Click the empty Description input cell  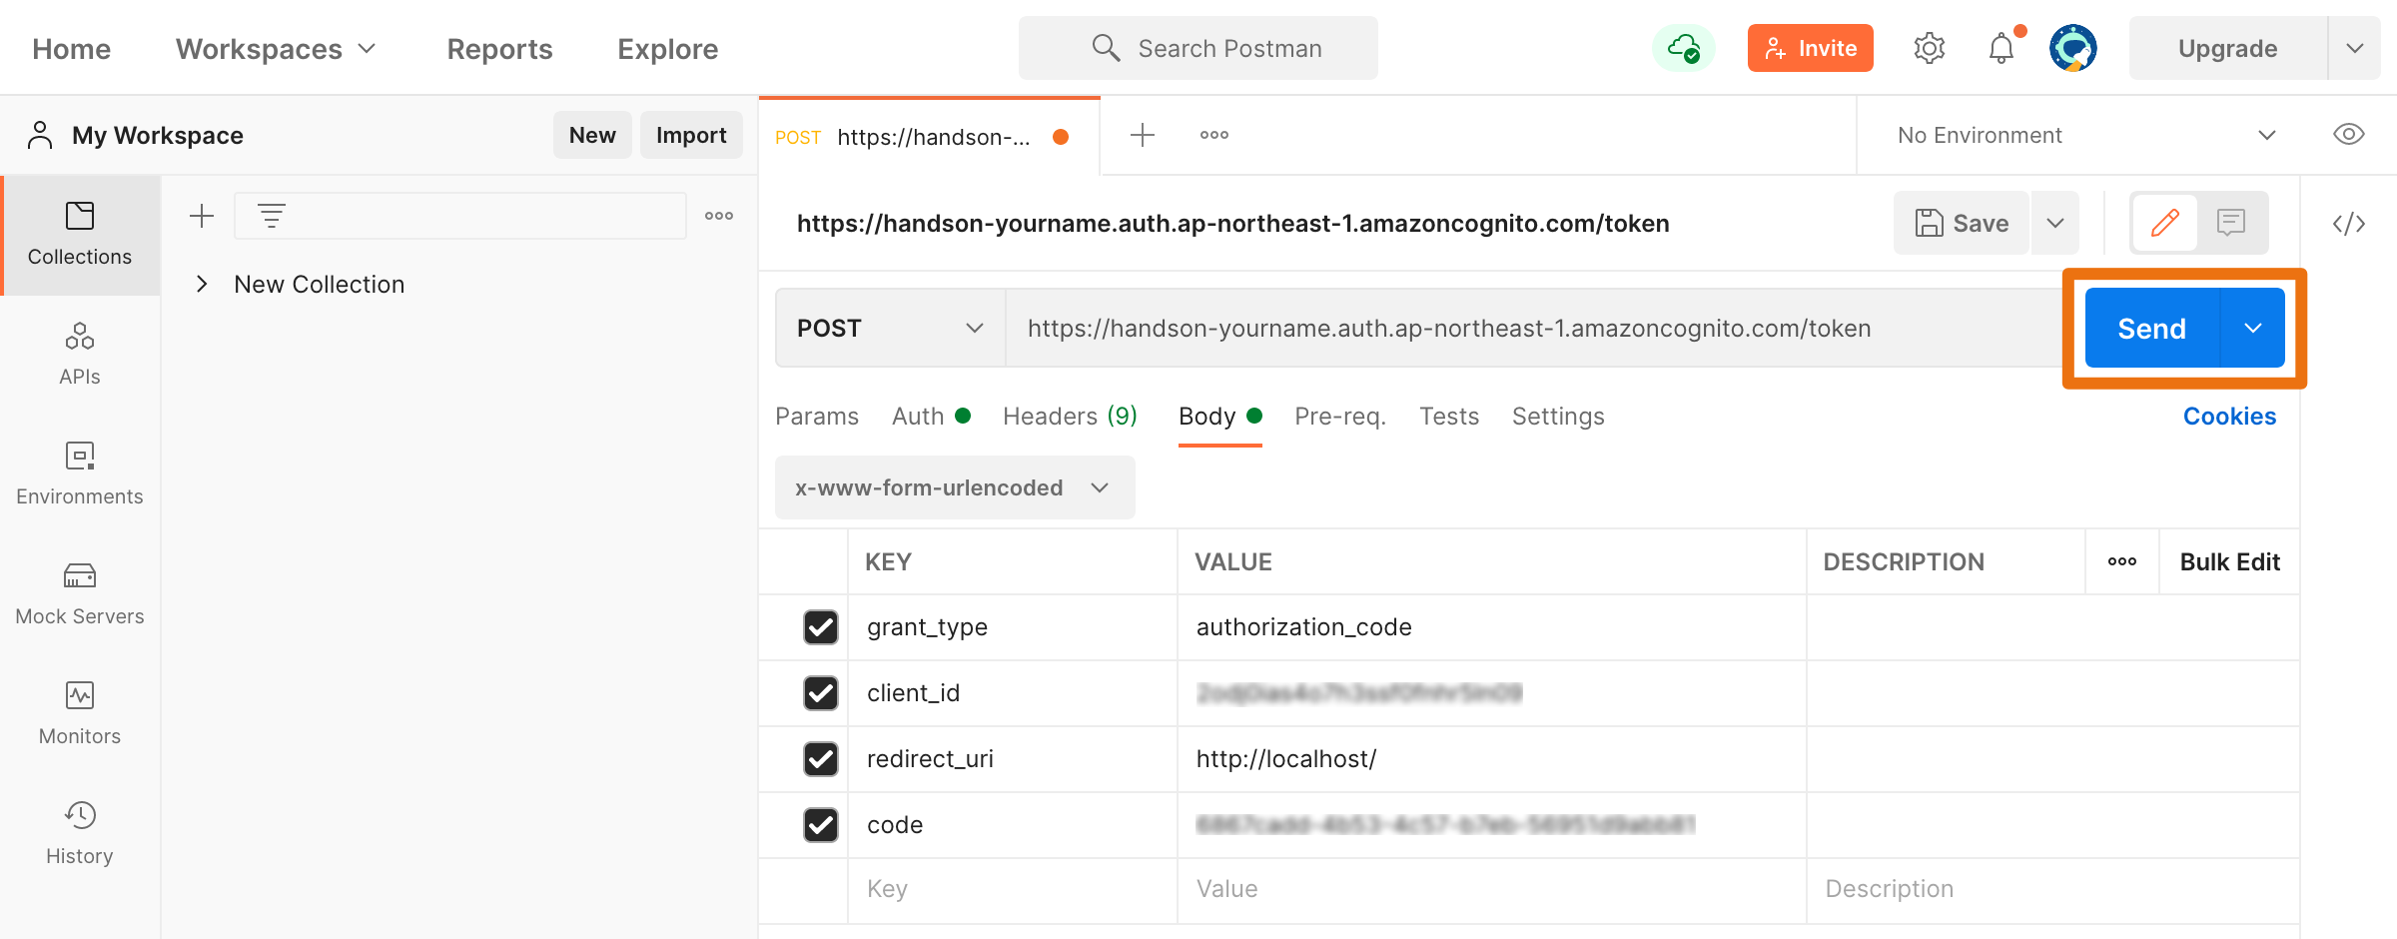2053,889
